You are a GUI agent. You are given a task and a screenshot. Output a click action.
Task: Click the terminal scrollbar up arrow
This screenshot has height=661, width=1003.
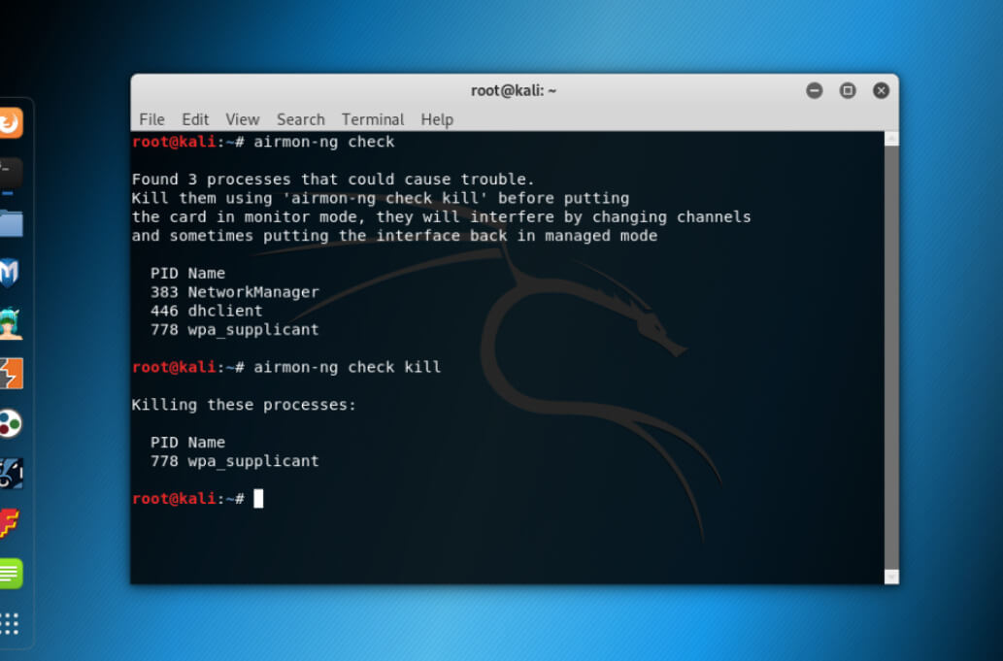click(891, 139)
